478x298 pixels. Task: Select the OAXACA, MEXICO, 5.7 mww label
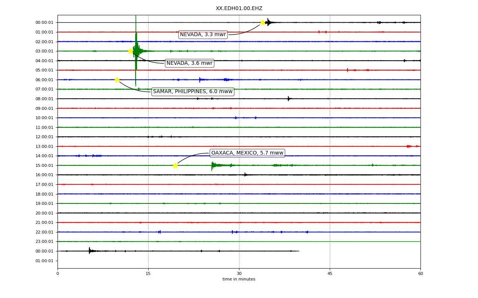(247, 153)
